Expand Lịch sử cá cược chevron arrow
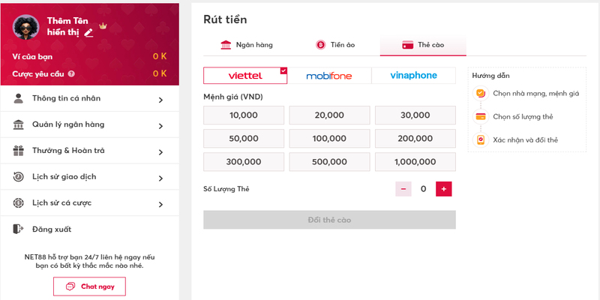 [160, 204]
